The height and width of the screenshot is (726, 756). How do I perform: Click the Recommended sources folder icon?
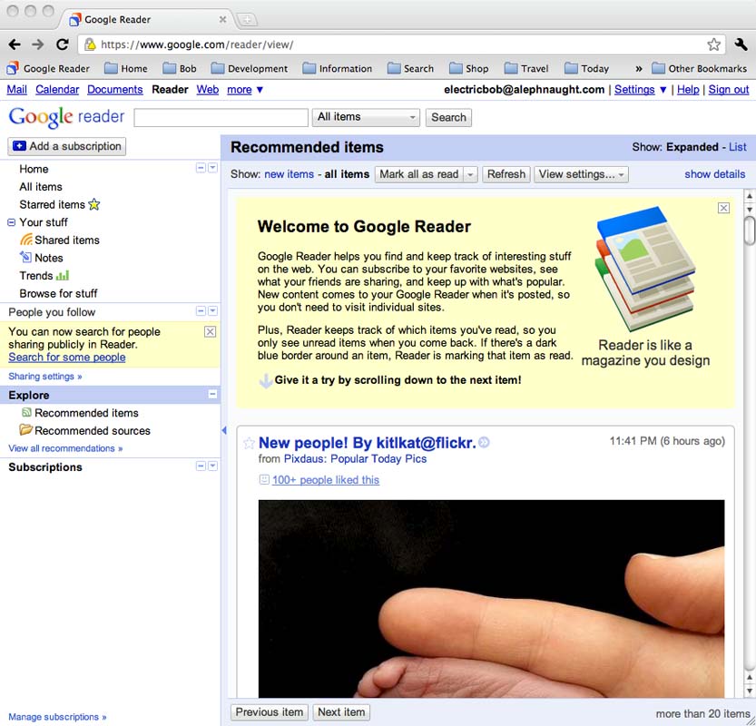pos(25,429)
